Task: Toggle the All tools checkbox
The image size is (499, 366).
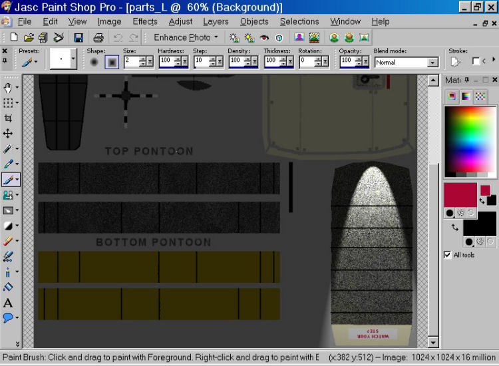Action: tap(447, 255)
